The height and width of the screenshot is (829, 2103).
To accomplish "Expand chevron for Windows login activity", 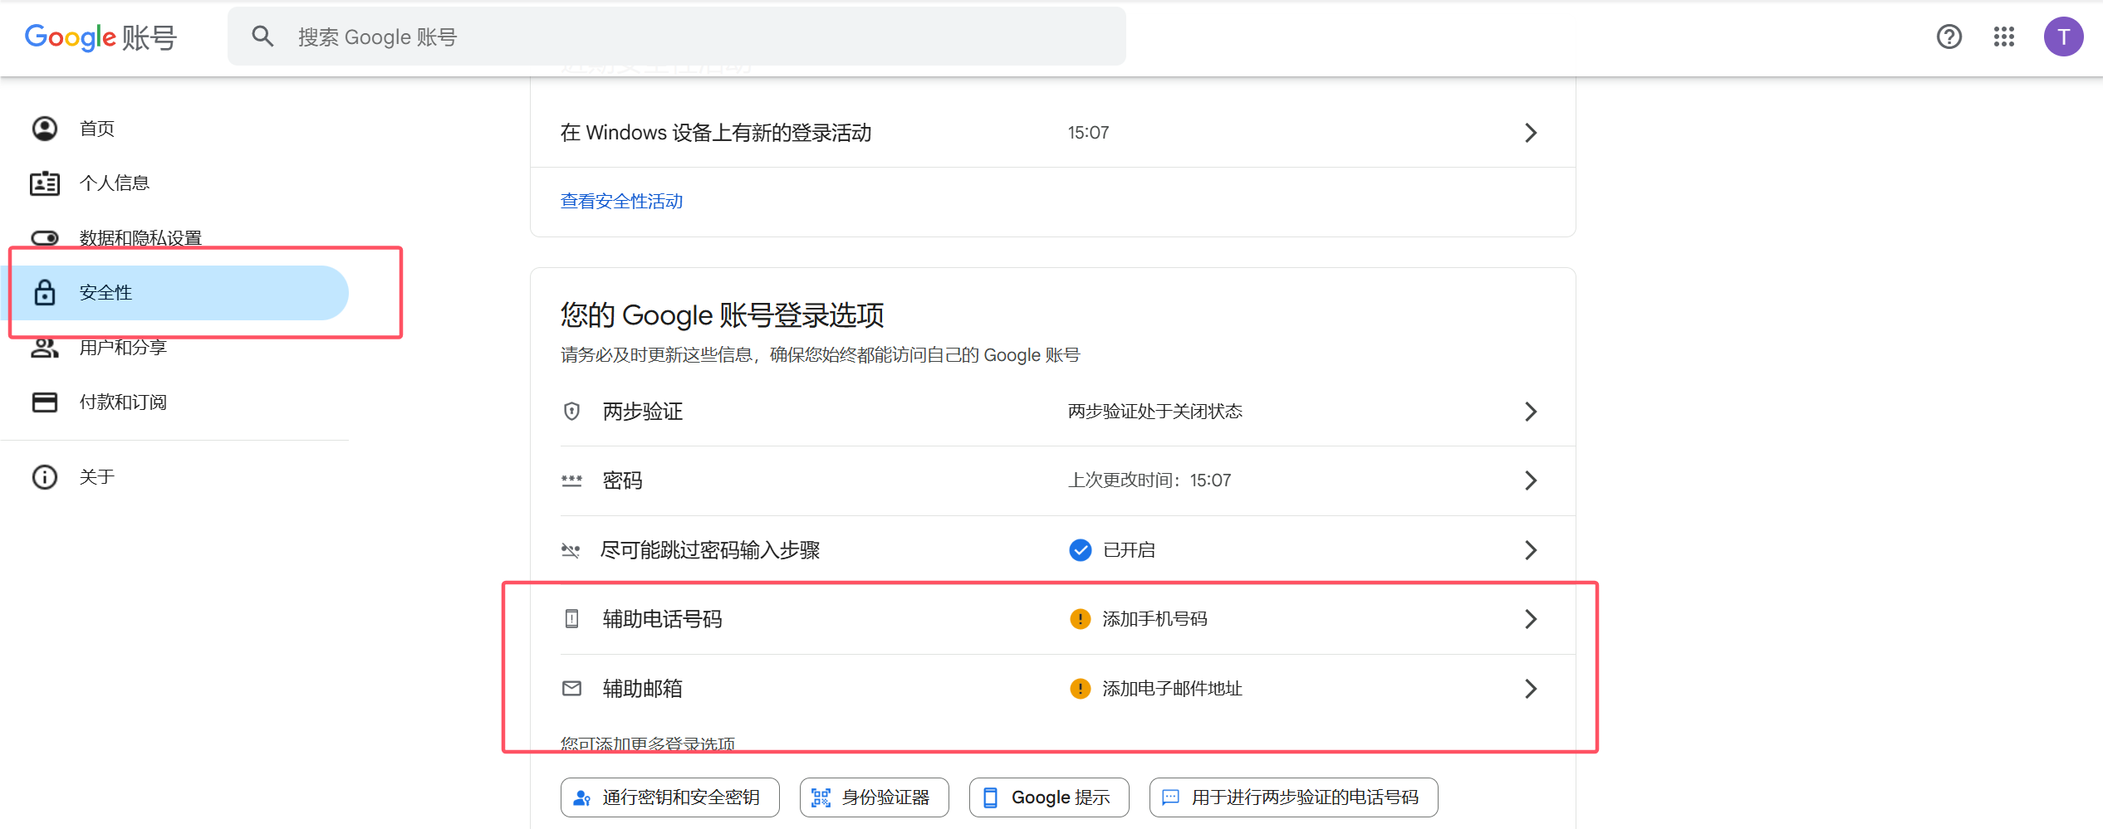I will coord(1531,133).
